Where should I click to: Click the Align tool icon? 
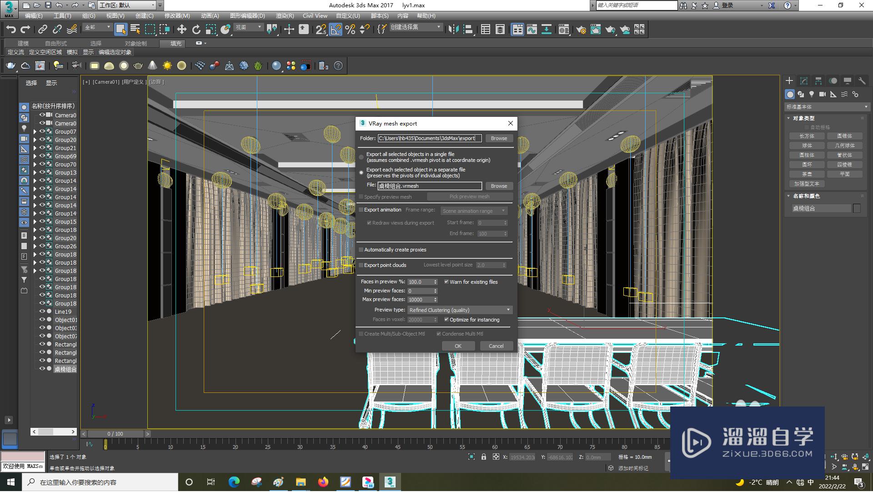[x=468, y=30]
